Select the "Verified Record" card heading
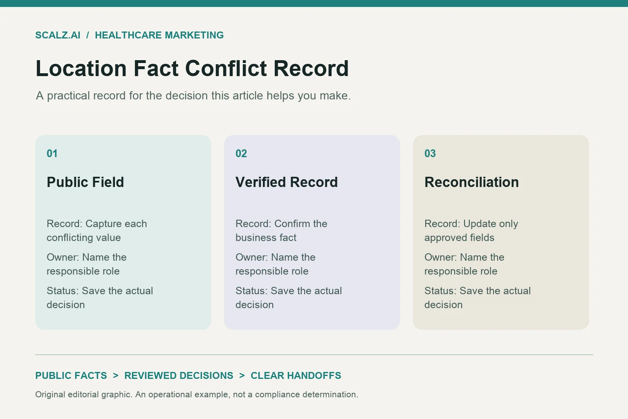Image resolution: width=628 pixels, height=419 pixels. coord(287,182)
